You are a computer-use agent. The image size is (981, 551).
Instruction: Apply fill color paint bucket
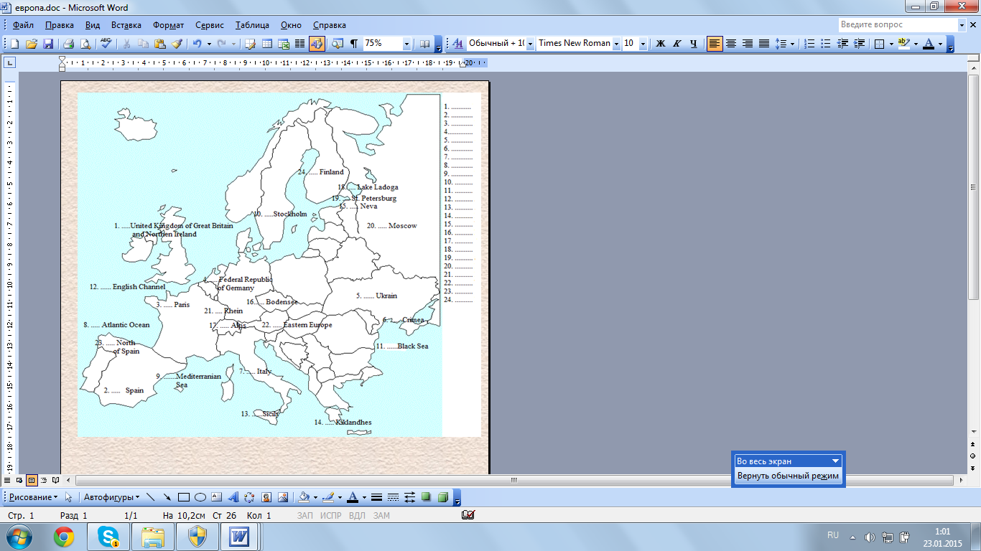tap(304, 496)
